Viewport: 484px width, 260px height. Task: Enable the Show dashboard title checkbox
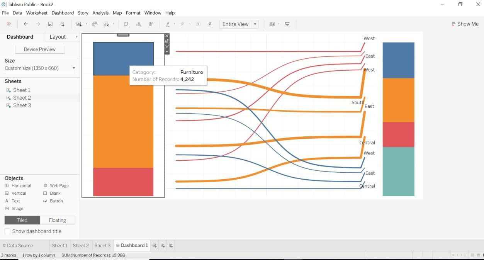7,231
